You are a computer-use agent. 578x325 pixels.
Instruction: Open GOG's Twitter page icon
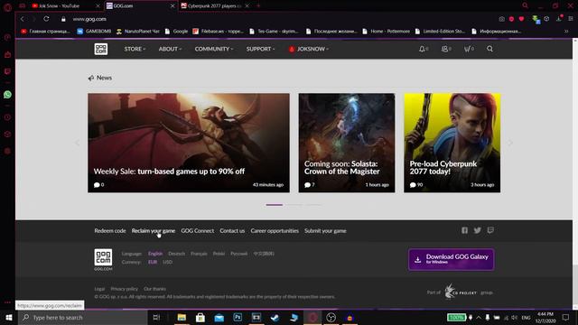point(478,230)
